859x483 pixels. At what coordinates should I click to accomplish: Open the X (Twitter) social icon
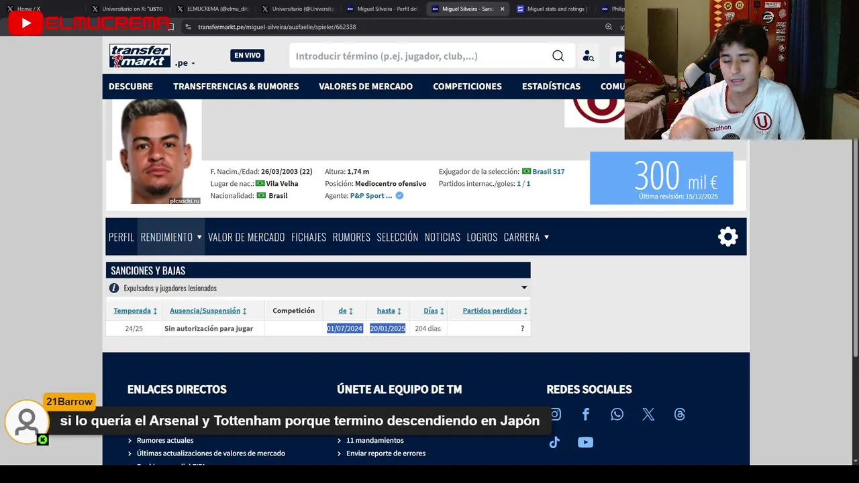tap(648, 415)
